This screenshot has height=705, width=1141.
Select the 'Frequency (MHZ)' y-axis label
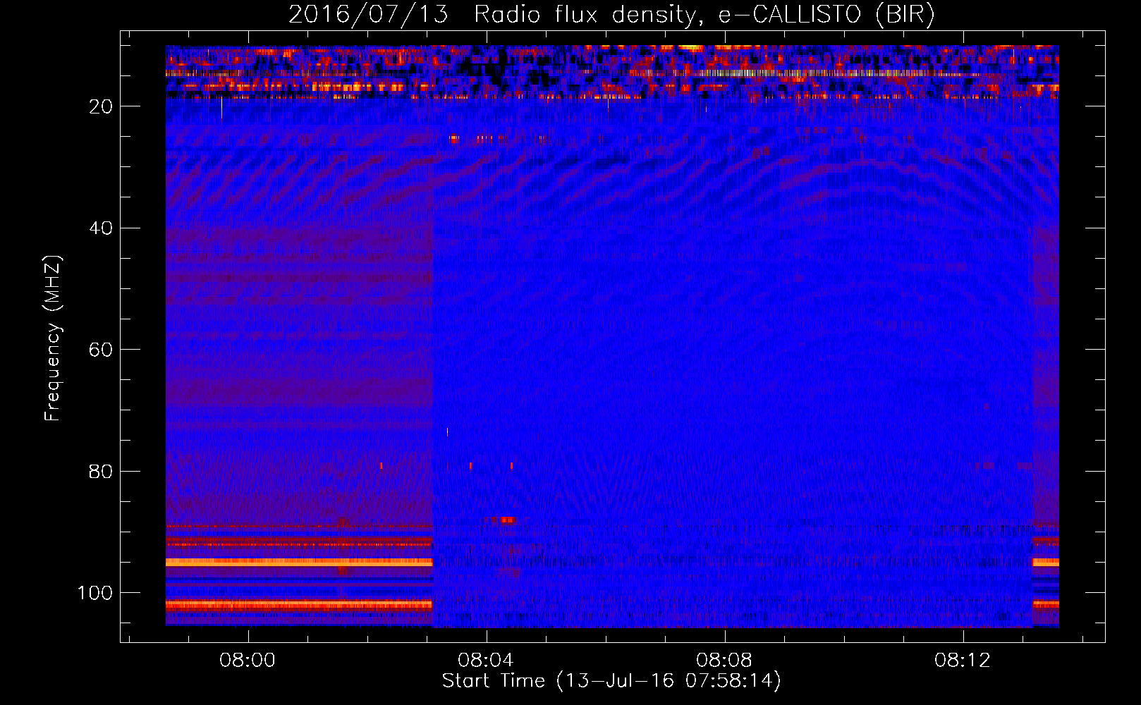point(53,338)
